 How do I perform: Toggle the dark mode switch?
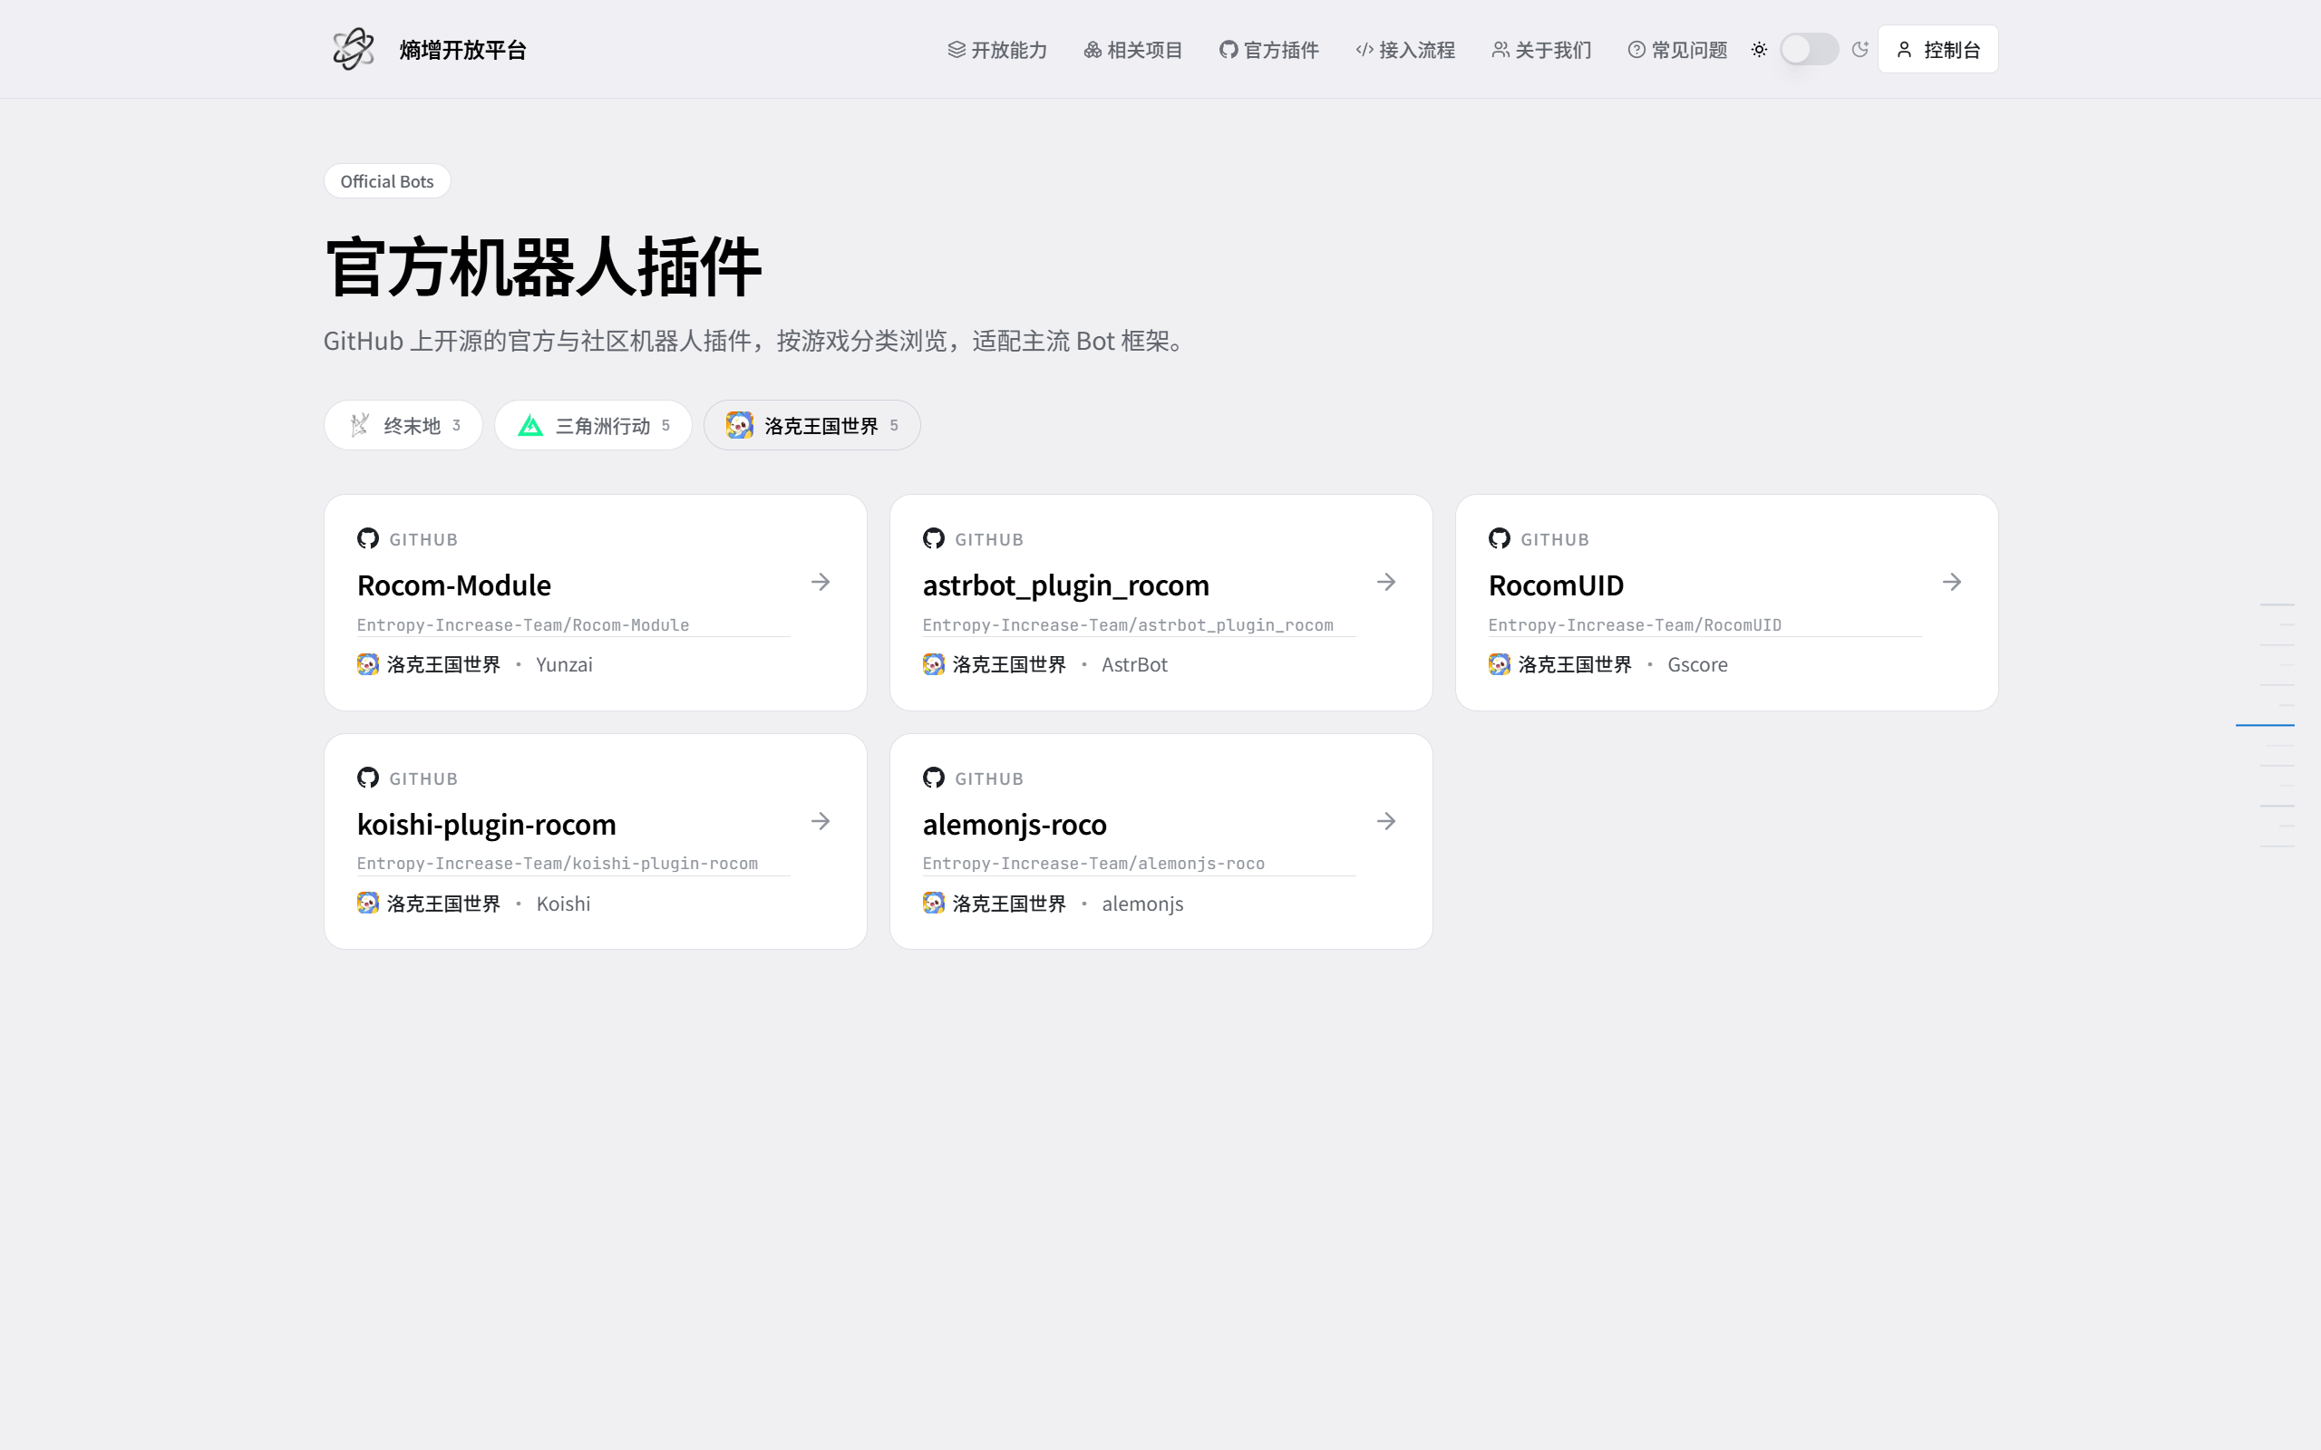pos(1809,49)
